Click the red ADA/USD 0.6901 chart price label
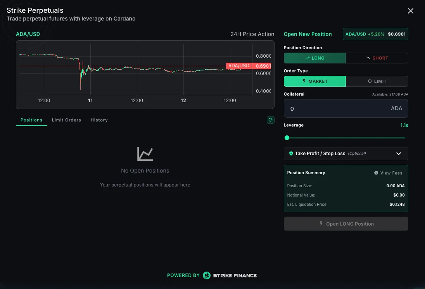The height and width of the screenshot is (289, 425). pyautogui.click(x=248, y=66)
